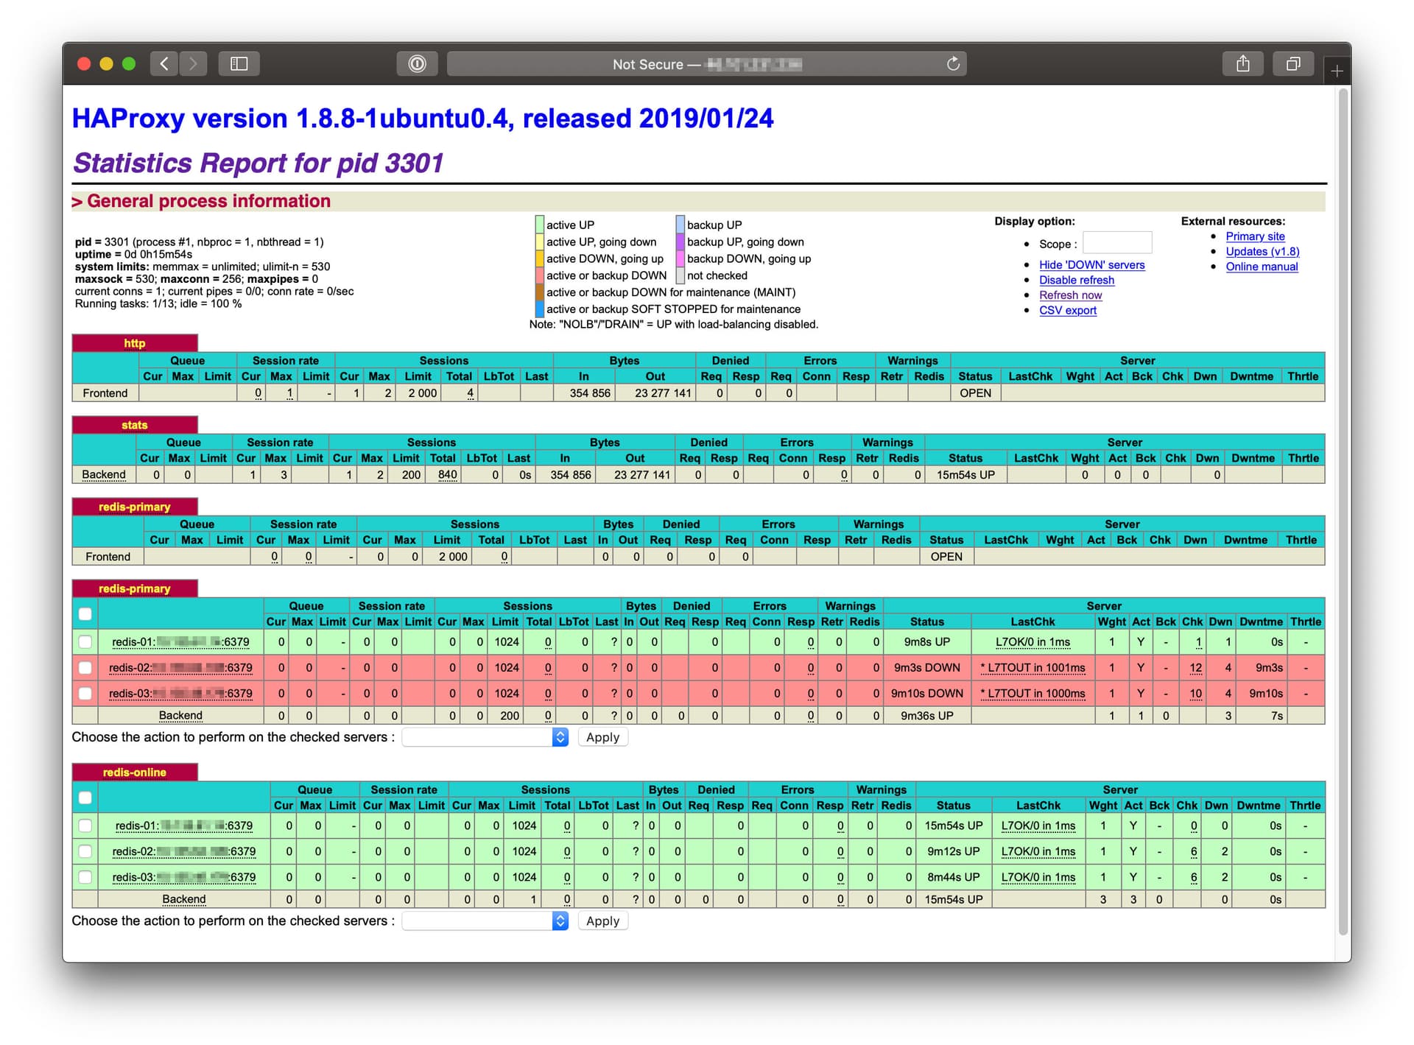Open the Primary site link
The width and height of the screenshot is (1414, 1045).
point(1255,236)
